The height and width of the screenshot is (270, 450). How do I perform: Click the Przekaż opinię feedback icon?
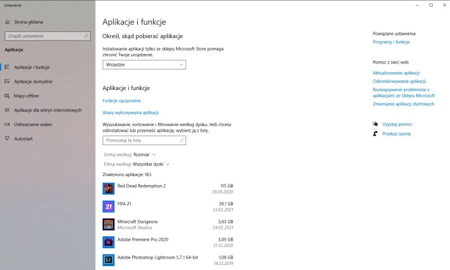click(x=375, y=133)
